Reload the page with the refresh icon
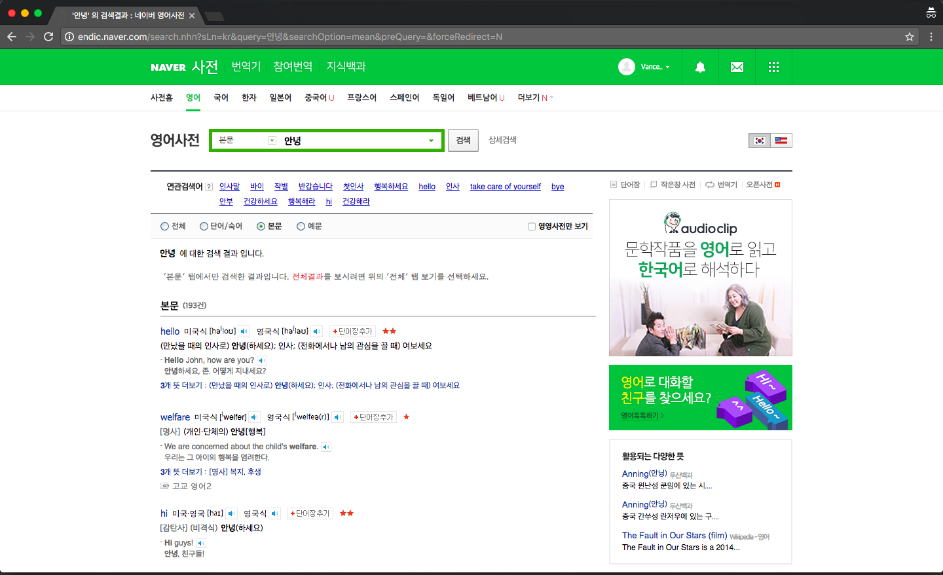 click(x=48, y=37)
